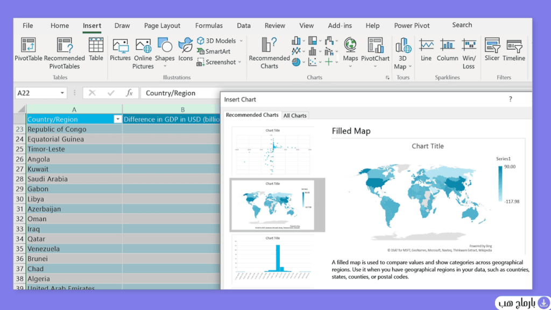Select the worksheet Select All corner
551x310 pixels.
pyautogui.click(x=20, y=109)
